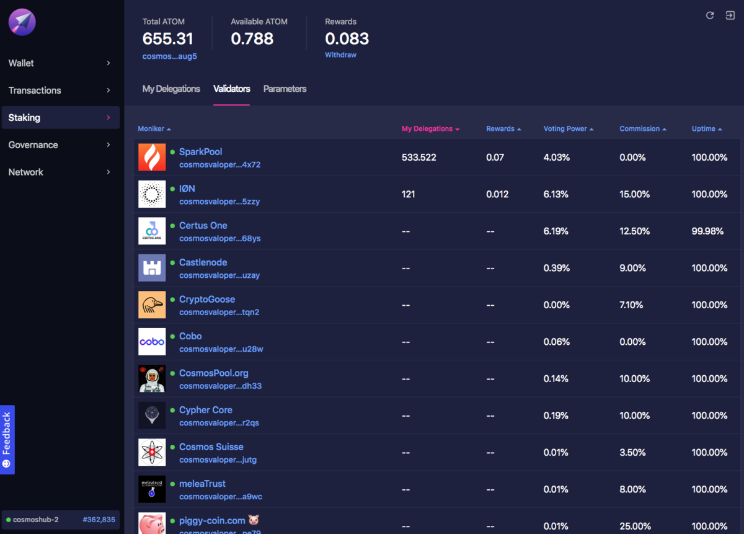Click the Available ATOM 0.788 value
The height and width of the screenshot is (534, 744).
[252, 38]
